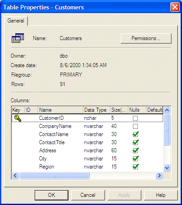Open Help for this dialog

pos(161,195)
